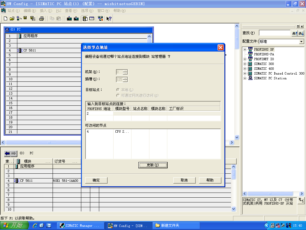Screen dimensions: 306x230
Task: Expand the PROFINET IO catalog node
Action: 245,59
